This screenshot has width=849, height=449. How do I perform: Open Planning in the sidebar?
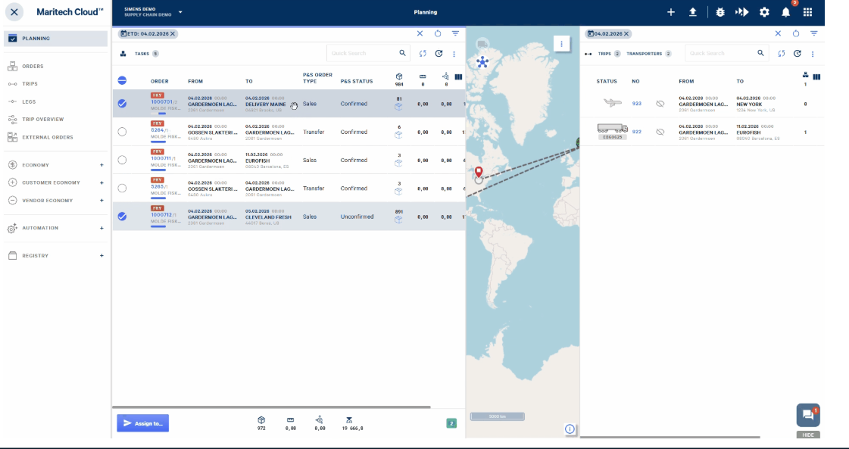[x=56, y=39]
